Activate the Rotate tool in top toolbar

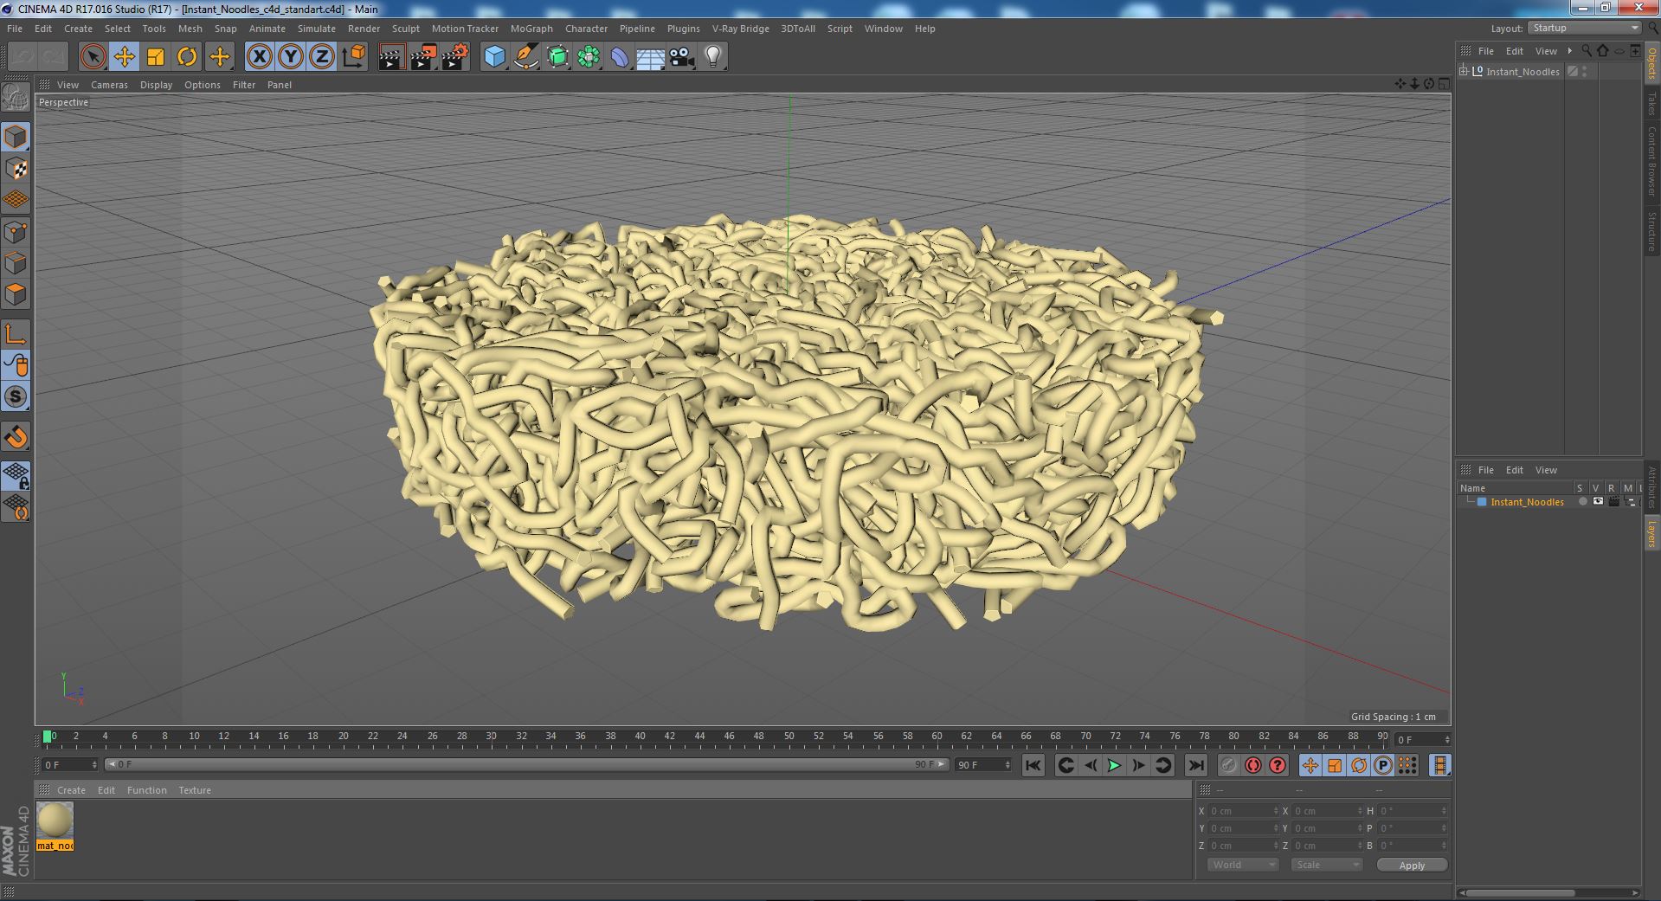click(187, 57)
